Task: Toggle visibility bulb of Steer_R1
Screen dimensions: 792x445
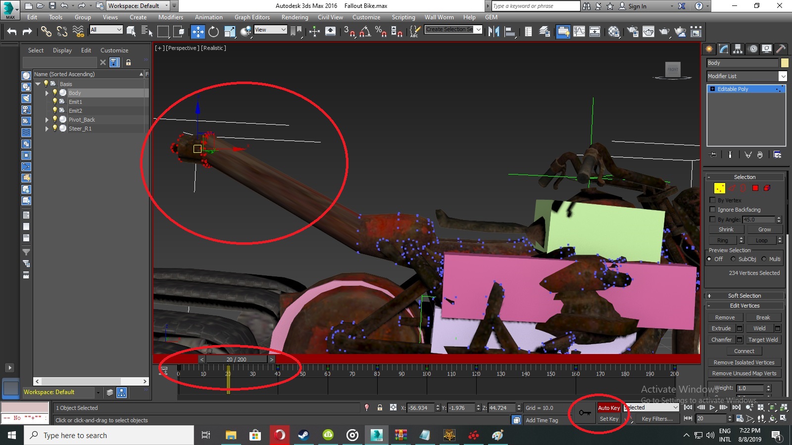Action: [55, 128]
